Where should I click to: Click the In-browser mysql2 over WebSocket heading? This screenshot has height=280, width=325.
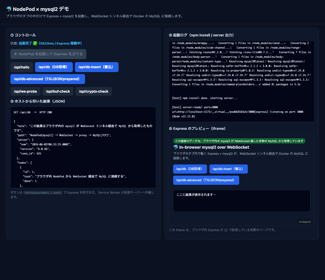[x=214, y=147]
